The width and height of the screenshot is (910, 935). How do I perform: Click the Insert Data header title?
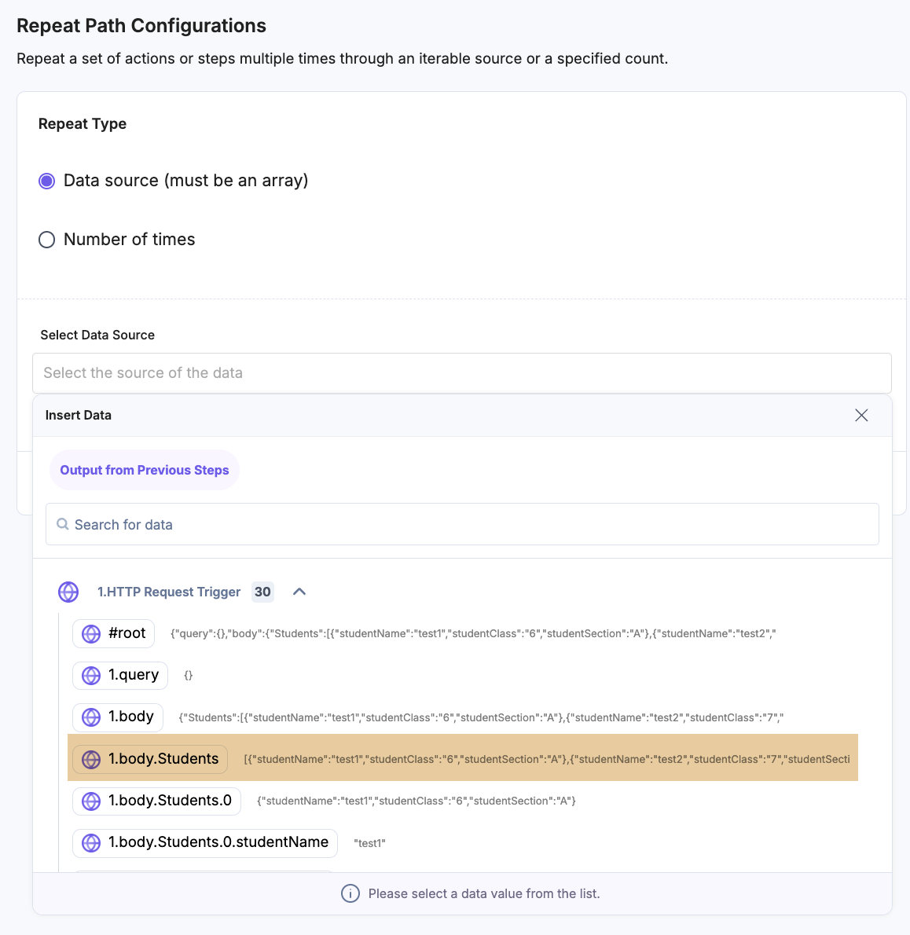tap(78, 415)
